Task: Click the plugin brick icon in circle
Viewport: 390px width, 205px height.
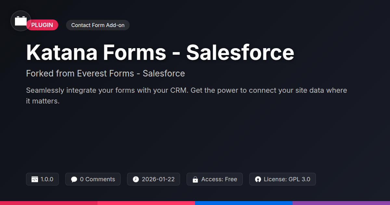Action: [x=21, y=21]
